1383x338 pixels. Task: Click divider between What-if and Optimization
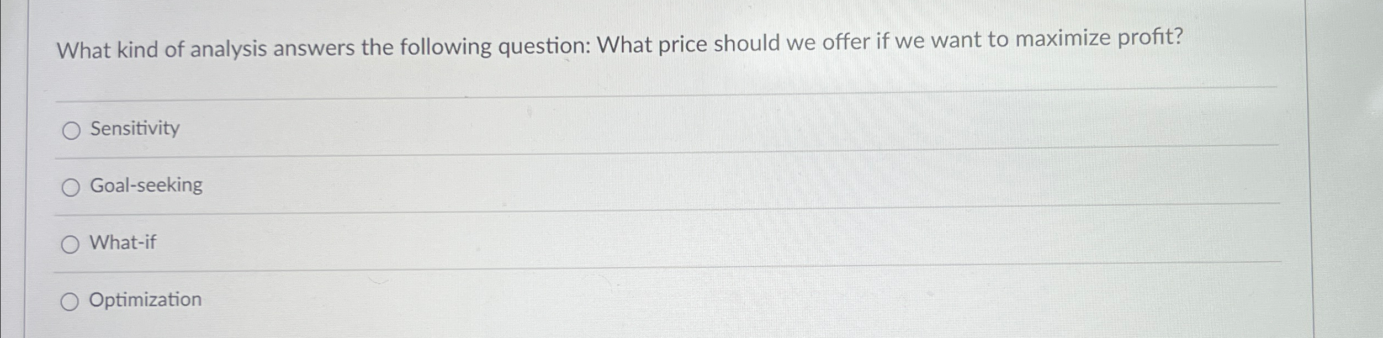tap(667, 267)
